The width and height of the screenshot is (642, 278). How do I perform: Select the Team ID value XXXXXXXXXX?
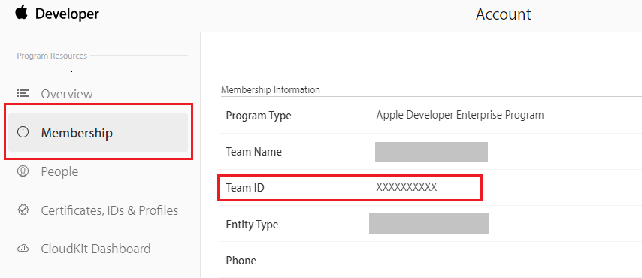point(407,188)
